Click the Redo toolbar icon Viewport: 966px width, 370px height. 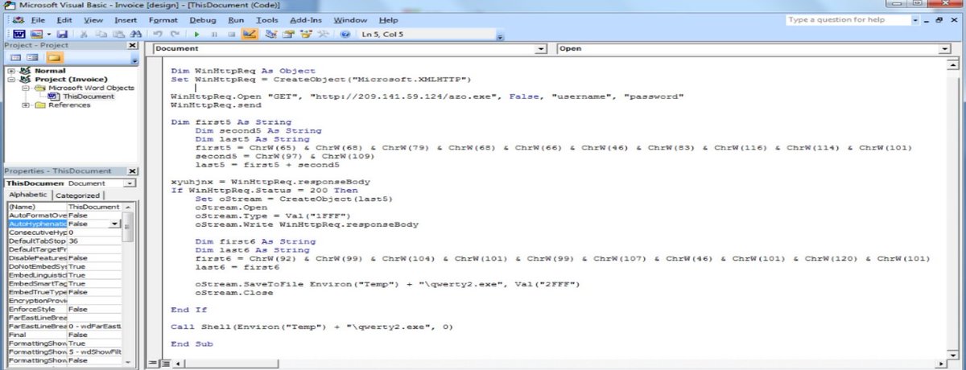click(175, 35)
